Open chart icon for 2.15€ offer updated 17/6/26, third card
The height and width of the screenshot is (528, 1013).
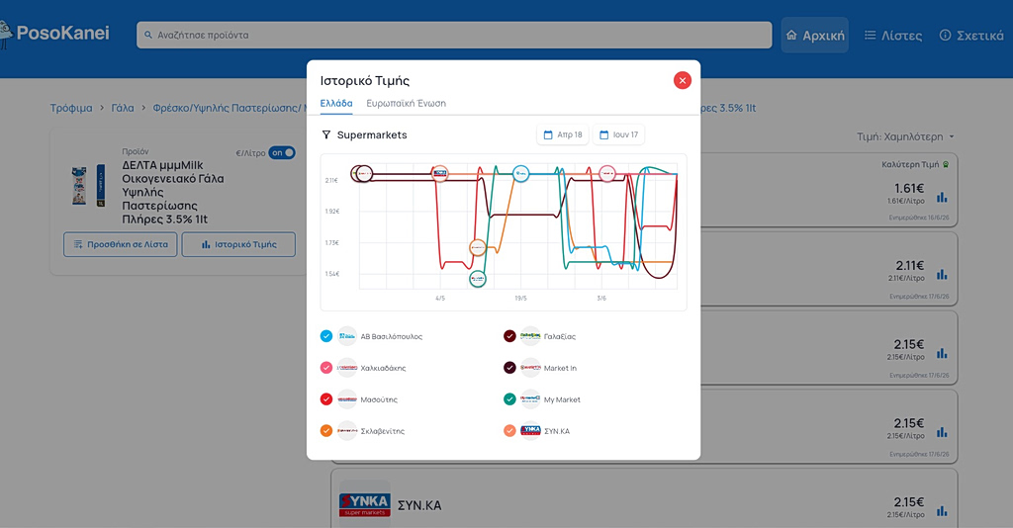point(942,353)
